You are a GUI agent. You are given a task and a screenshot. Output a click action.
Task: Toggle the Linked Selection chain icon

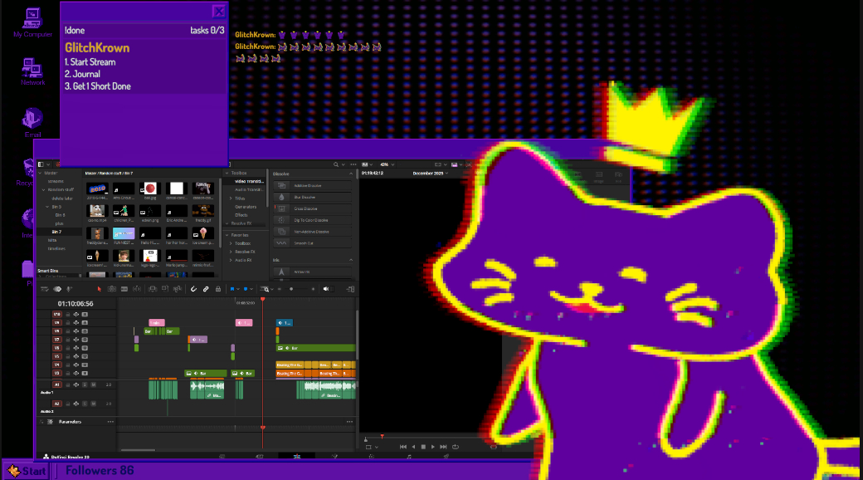coord(205,289)
